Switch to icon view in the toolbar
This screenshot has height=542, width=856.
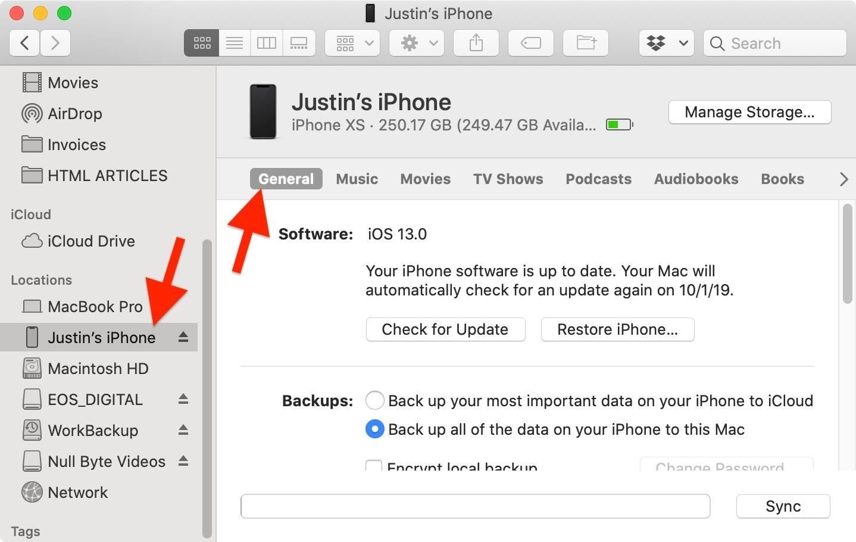201,42
